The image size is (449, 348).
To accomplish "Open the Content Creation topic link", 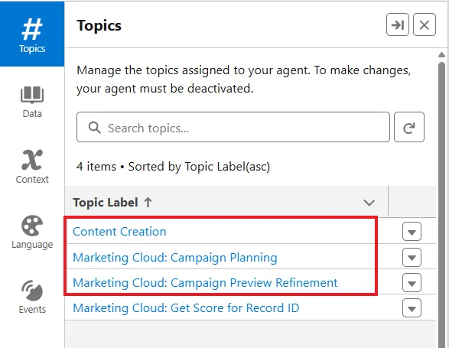I will tap(119, 232).
